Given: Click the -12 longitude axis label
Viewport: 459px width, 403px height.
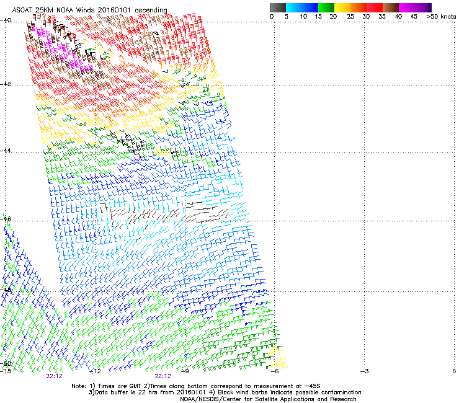Looking at the screenshot, I should [95, 371].
